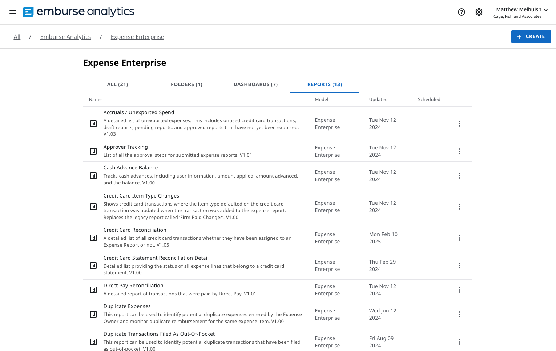Click the report icon next to Duplicate Expenses

click(x=93, y=314)
